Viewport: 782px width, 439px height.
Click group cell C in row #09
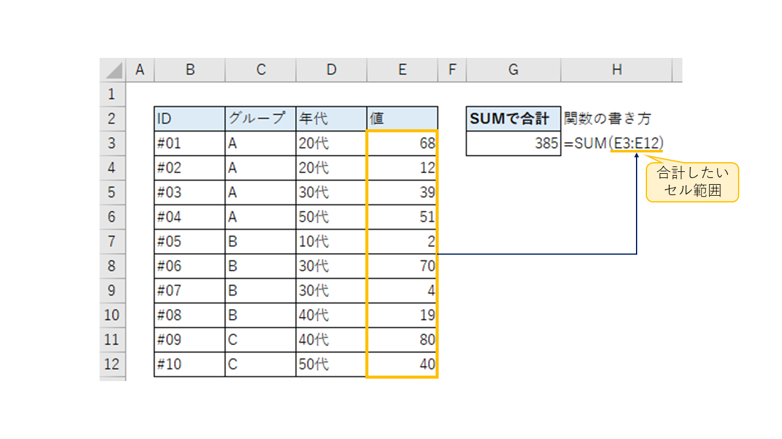click(x=261, y=340)
